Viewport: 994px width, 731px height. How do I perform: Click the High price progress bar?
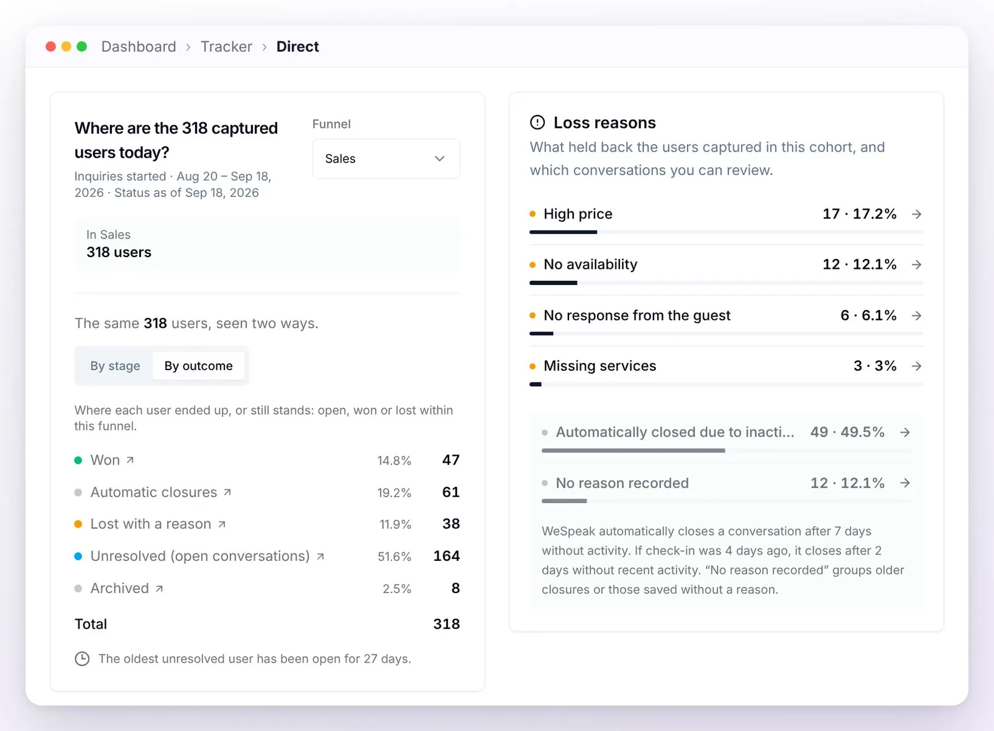click(x=726, y=232)
